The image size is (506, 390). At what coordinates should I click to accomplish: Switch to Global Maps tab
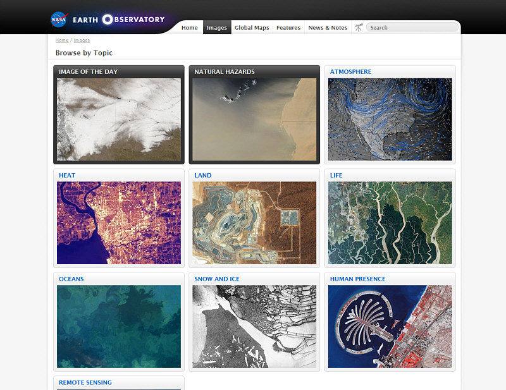[x=252, y=28]
